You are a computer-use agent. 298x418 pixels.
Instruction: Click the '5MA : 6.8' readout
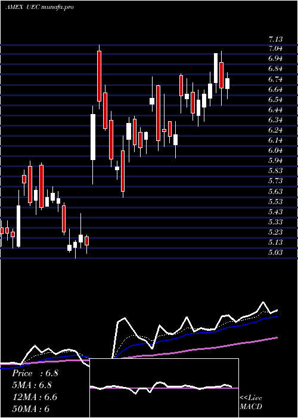32,385
